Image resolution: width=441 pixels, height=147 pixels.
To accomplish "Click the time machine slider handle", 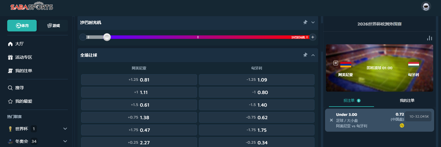I will (107, 37).
